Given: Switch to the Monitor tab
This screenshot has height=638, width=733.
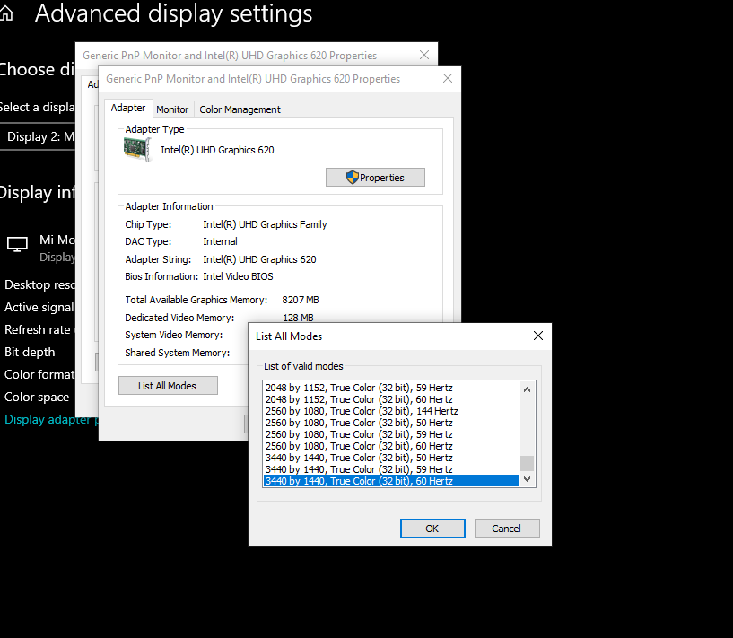Looking at the screenshot, I should point(172,109).
